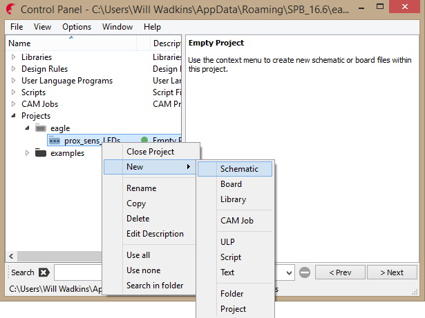Select the User Language Programs row
Screen dimensions: 425x318
93,81
